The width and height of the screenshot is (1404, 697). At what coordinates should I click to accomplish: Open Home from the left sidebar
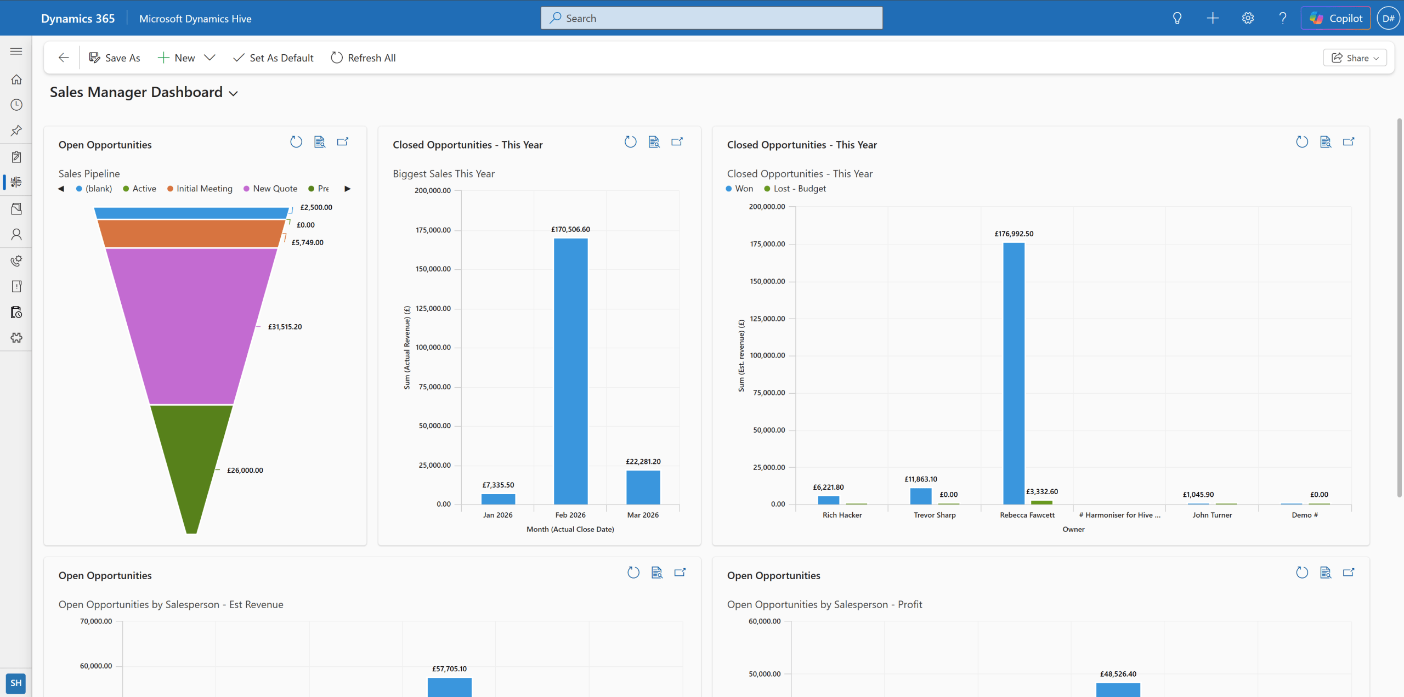16,79
